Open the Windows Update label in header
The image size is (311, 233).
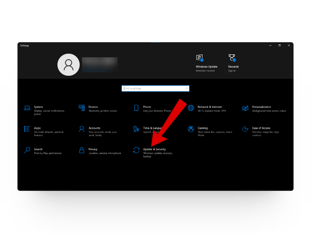coord(206,67)
